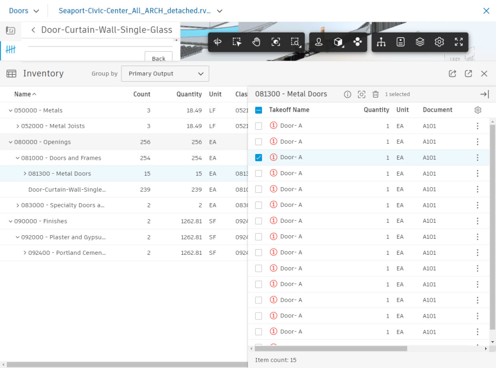Open the Fit to view tool

[x=275, y=42]
